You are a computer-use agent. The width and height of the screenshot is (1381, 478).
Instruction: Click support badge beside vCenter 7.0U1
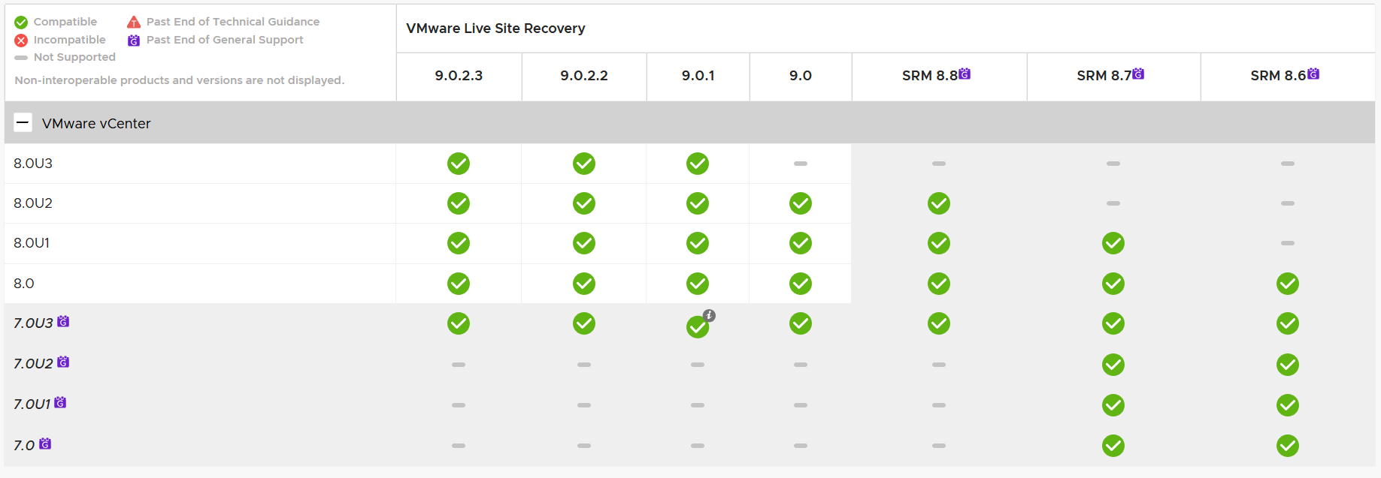coord(60,403)
